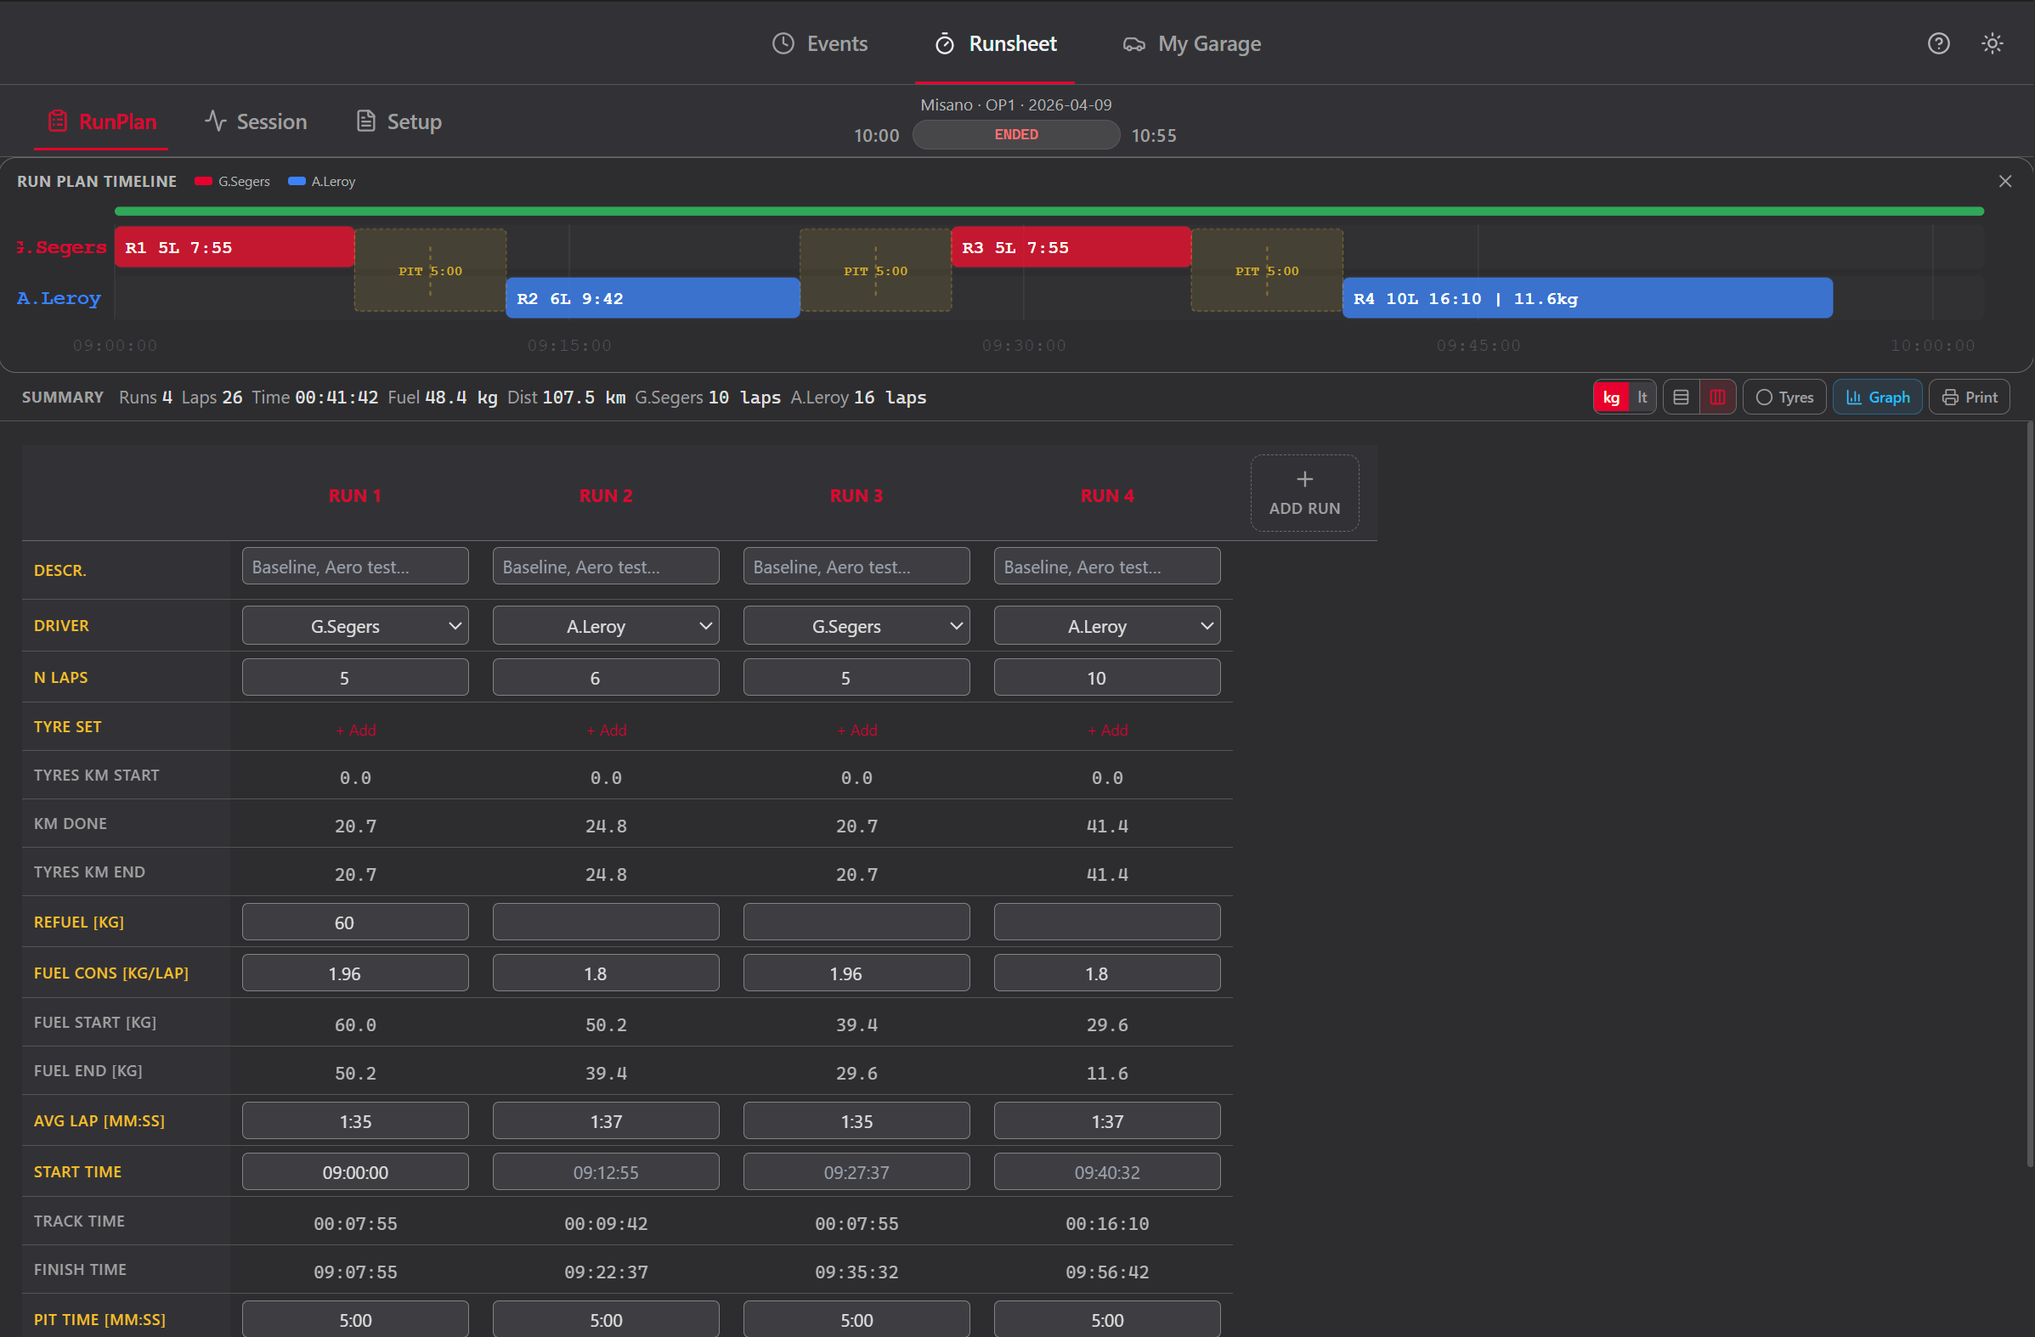
Task: Click the ENDED session progress pill
Action: click(1015, 134)
